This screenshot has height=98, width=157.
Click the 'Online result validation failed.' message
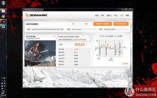(69, 37)
